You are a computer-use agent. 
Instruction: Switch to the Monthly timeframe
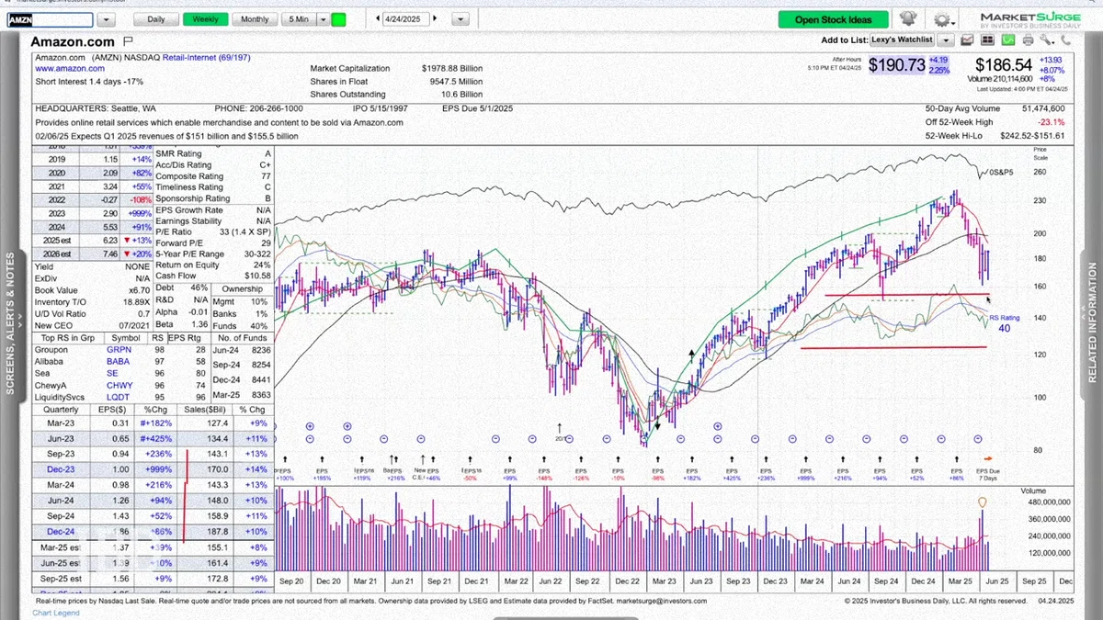pyautogui.click(x=255, y=19)
